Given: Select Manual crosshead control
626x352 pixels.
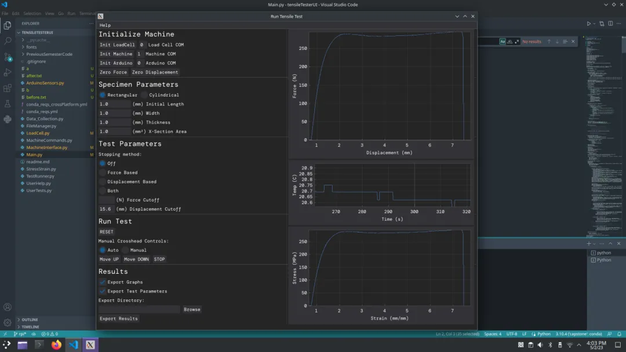Looking at the screenshot, I should click(x=125, y=250).
